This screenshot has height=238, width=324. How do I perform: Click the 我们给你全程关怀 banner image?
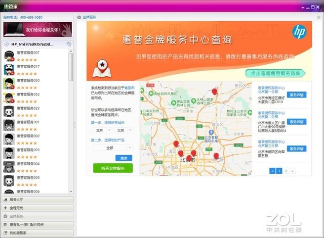(37, 29)
